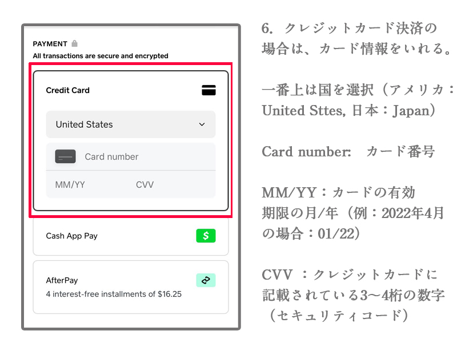Click the 'Card number: カード番号' explanation line

tap(348, 151)
